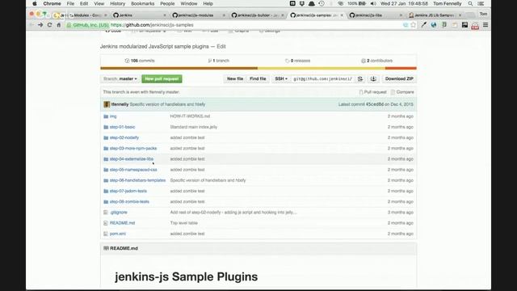Click the tfennelly avatar in the commit row
This screenshot has height=291, width=517.
coord(107,104)
